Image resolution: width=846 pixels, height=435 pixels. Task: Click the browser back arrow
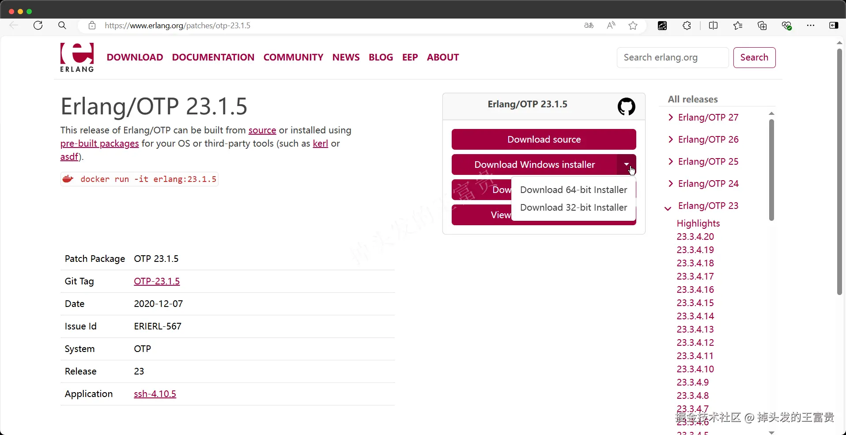(x=14, y=26)
